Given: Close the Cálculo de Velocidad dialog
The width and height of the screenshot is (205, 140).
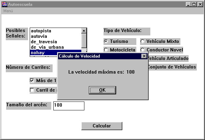Looking at the screenshot, I should [144, 56].
